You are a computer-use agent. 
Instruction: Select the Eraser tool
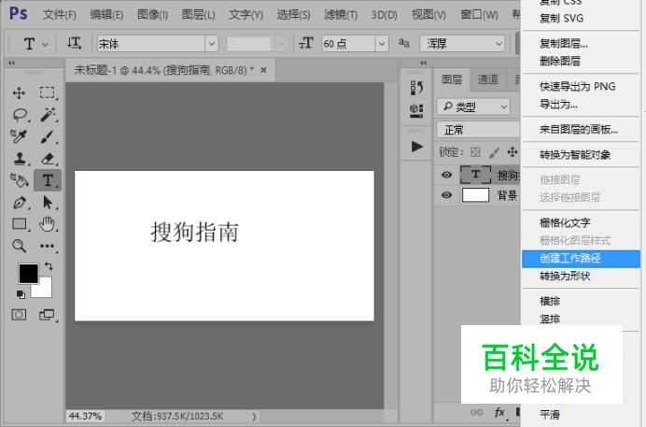click(48, 158)
